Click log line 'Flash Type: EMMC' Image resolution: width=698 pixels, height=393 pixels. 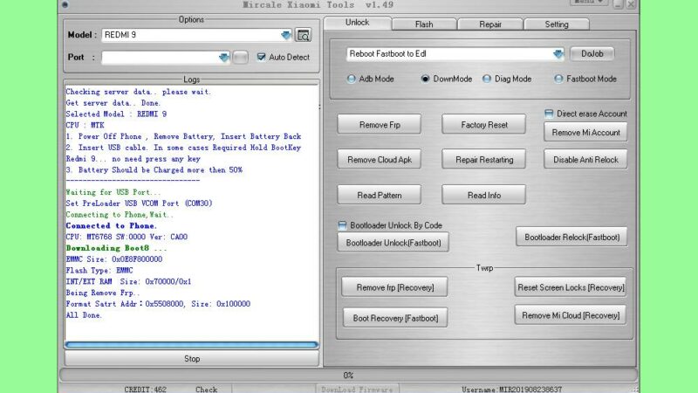[x=99, y=271]
